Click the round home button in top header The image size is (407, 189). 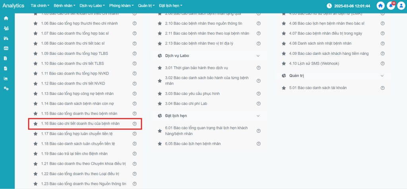coord(381,6)
